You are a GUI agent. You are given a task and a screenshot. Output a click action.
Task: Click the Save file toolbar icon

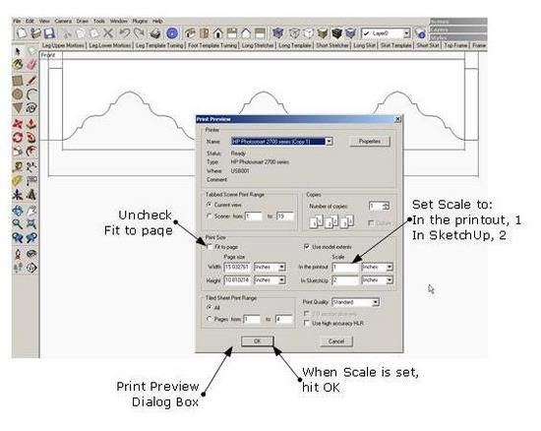(49, 33)
